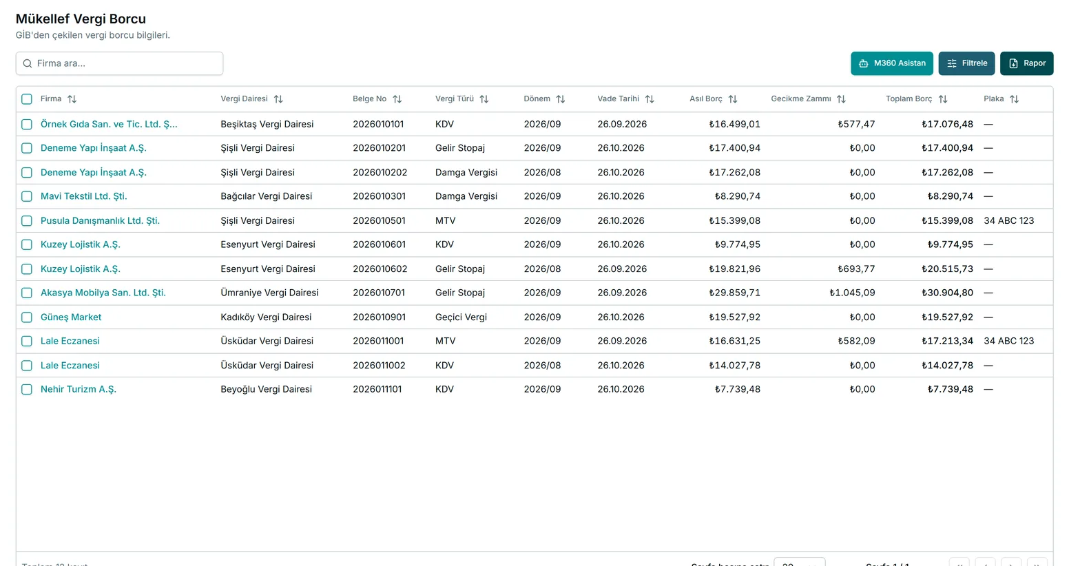Follow the Pusula Danışmanlık Ltd. Şti. link

pyautogui.click(x=100, y=220)
